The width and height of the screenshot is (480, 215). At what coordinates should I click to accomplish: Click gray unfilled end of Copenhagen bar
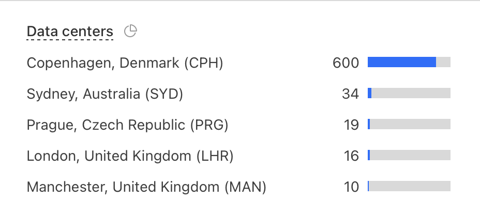tap(443, 62)
